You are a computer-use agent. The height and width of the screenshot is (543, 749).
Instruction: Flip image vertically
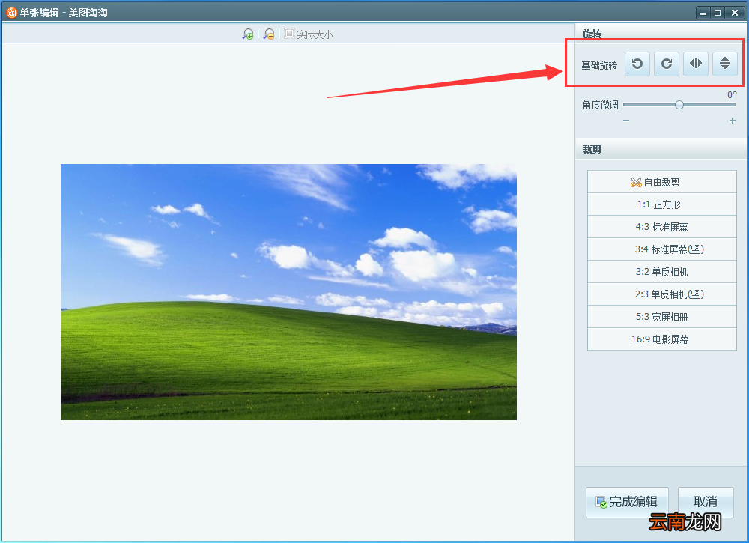[724, 64]
